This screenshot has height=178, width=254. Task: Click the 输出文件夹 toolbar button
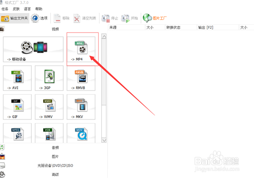(x=15, y=18)
